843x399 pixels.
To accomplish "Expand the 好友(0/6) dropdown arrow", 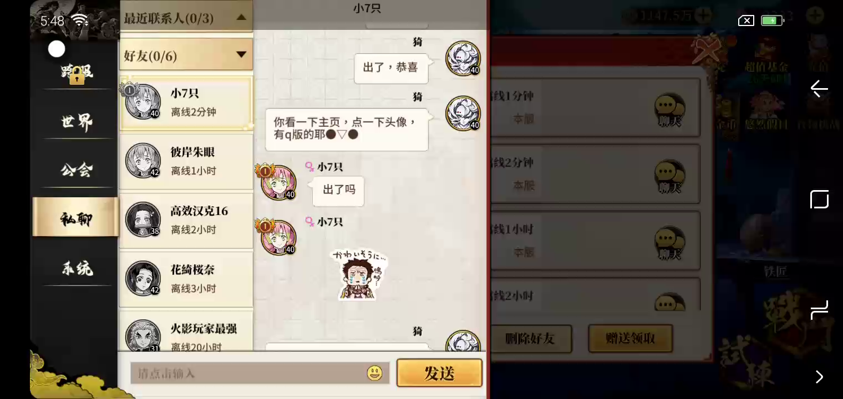I will (x=241, y=54).
